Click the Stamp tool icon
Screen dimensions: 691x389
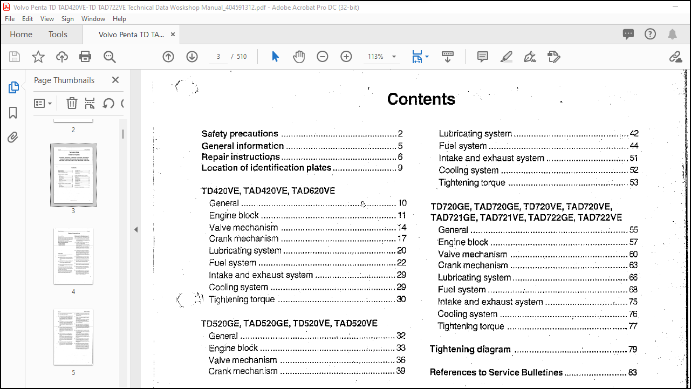[x=553, y=57]
